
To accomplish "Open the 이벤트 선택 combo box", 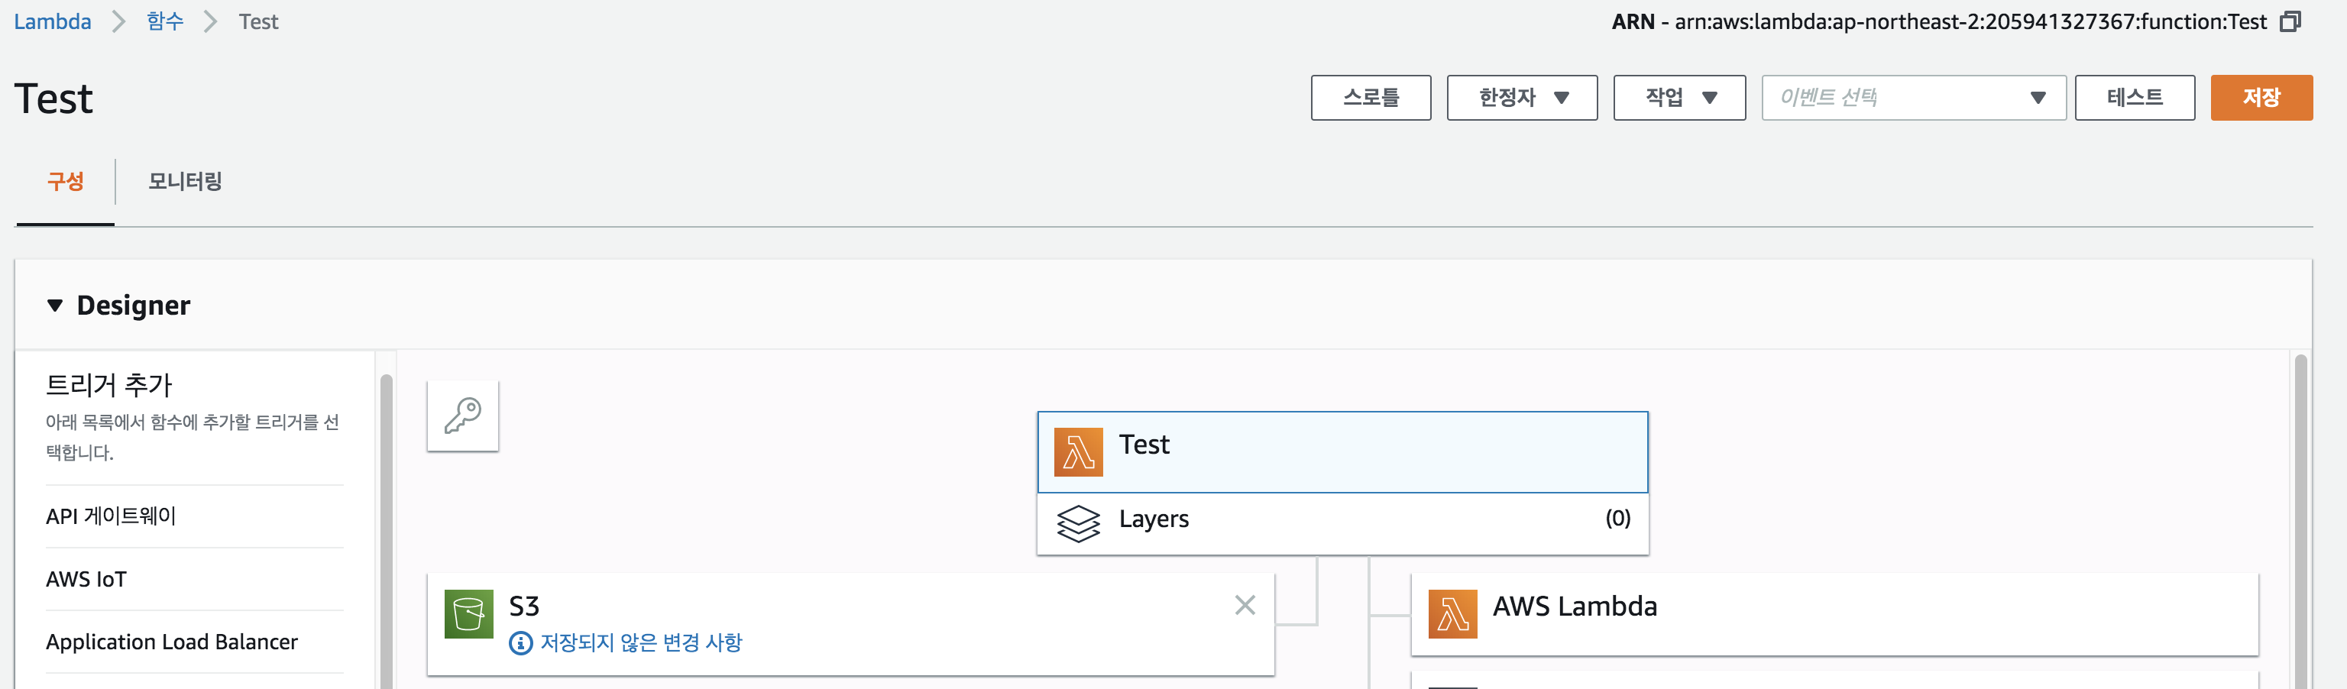I will 1913,98.
